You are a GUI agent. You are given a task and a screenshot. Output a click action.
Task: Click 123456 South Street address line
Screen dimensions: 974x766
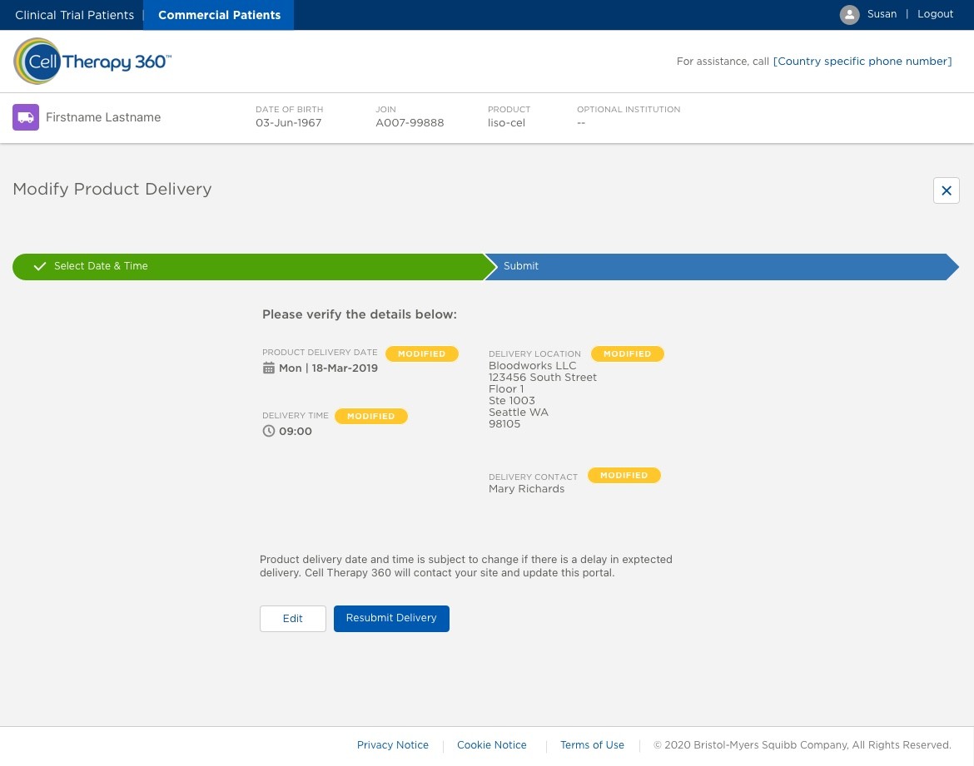542,378
